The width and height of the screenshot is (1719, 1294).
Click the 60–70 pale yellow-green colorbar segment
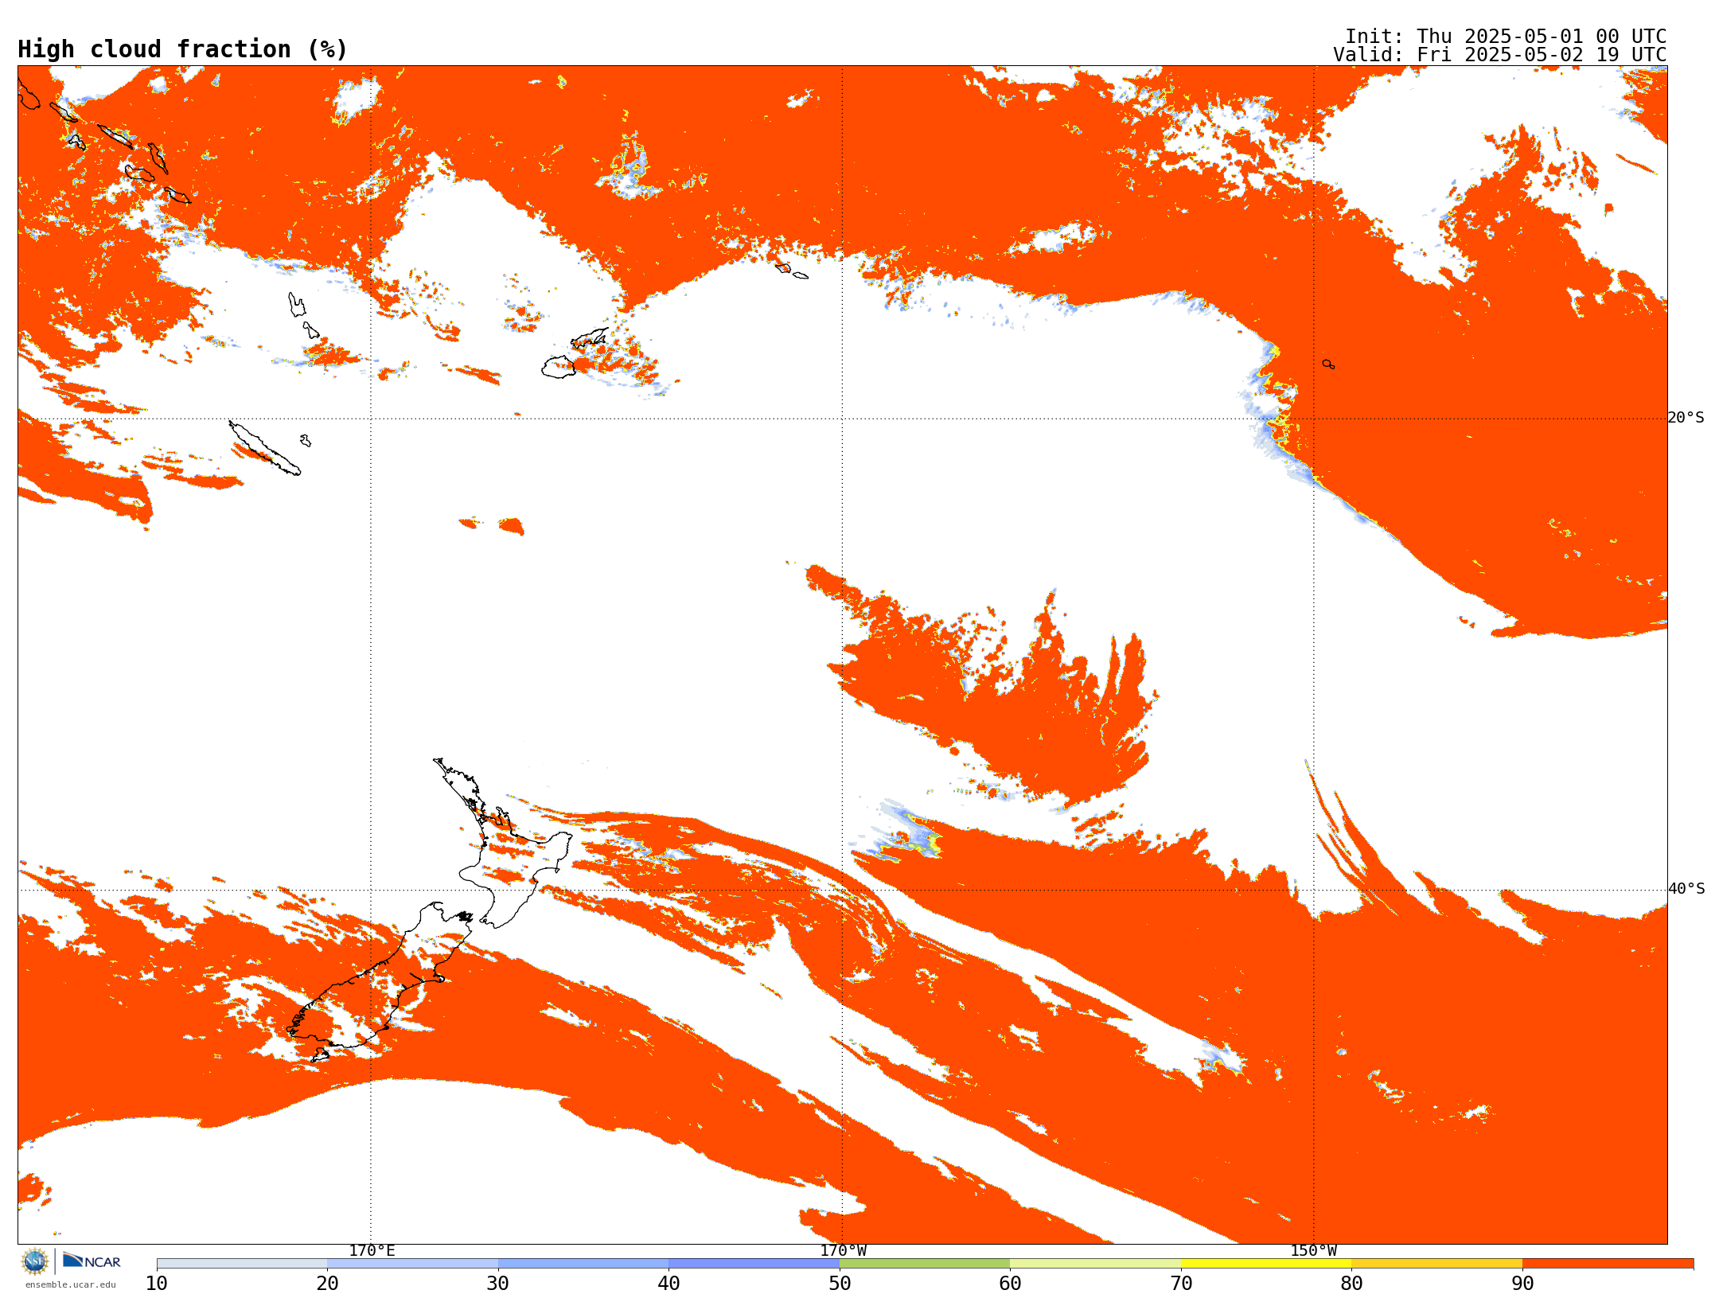[x=1095, y=1264]
